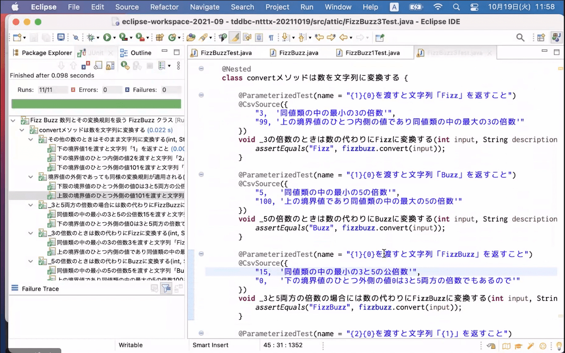Screen dimensions: 565x353
Task: Click the green Run button in toolbar
Action: (x=107, y=38)
